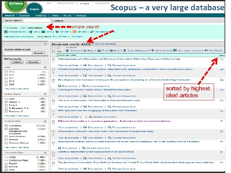Open The dynamics of innovation result title

coord(135,162)
